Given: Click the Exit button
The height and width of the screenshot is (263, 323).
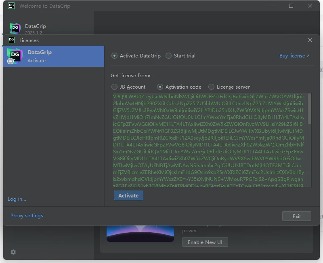Looking at the screenshot, I should tap(296, 216).
